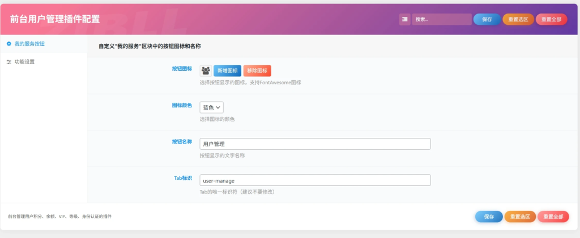Image resolution: width=580 pixels, height=238 pixels.
Task: Open the 我的服务按钮 tab
Action: (x=44, y=44)
